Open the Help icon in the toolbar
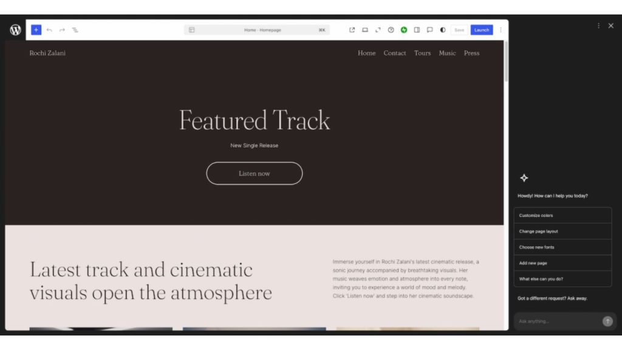 (391, 29)
